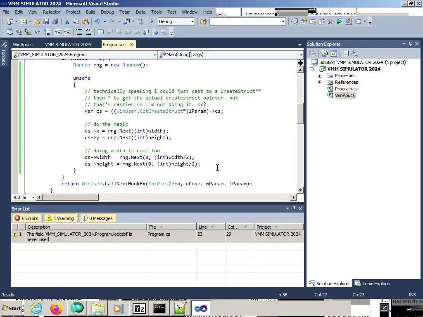Click Show All Files in Solution Explorer
Viewport: 423px width, 317px height.
coord(325,53)
